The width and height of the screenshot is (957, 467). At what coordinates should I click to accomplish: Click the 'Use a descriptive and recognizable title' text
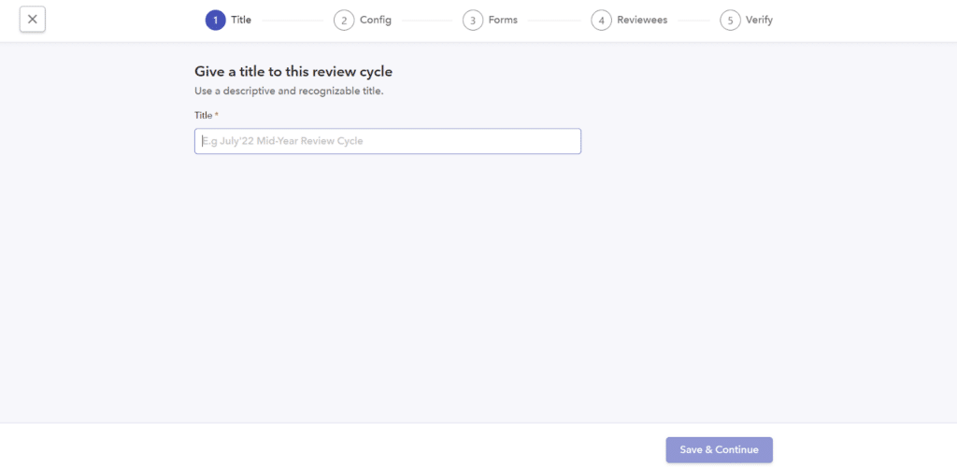[x=290, y=92]
